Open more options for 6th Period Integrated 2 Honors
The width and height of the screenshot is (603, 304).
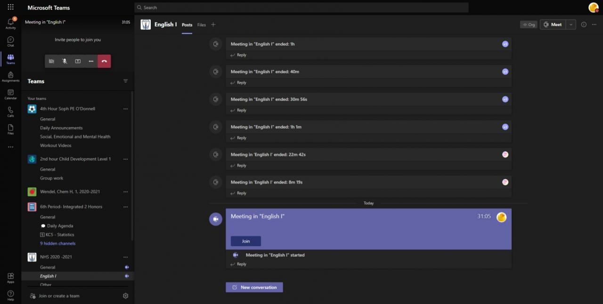coord(125,207)
